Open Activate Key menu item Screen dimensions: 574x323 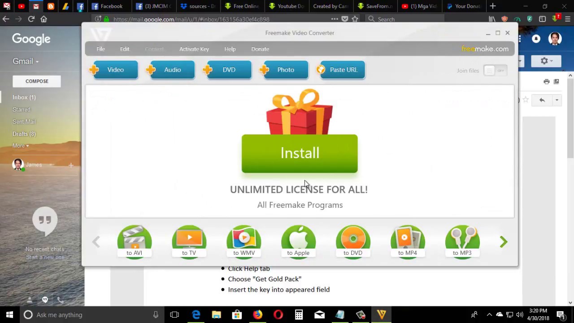pyautogui.click(x=194, y=49)
